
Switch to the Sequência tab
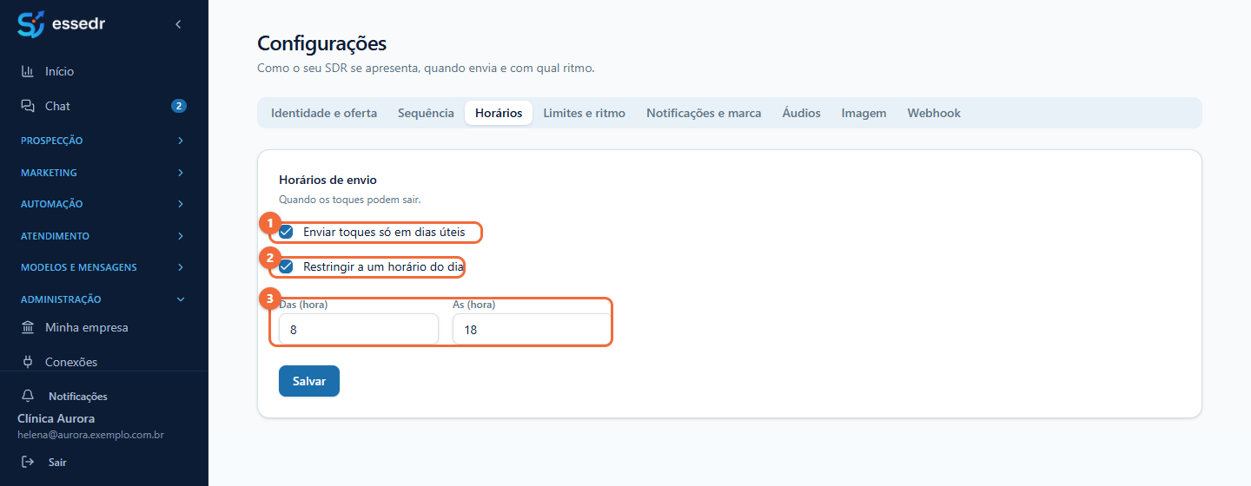[x=426, y=113]
